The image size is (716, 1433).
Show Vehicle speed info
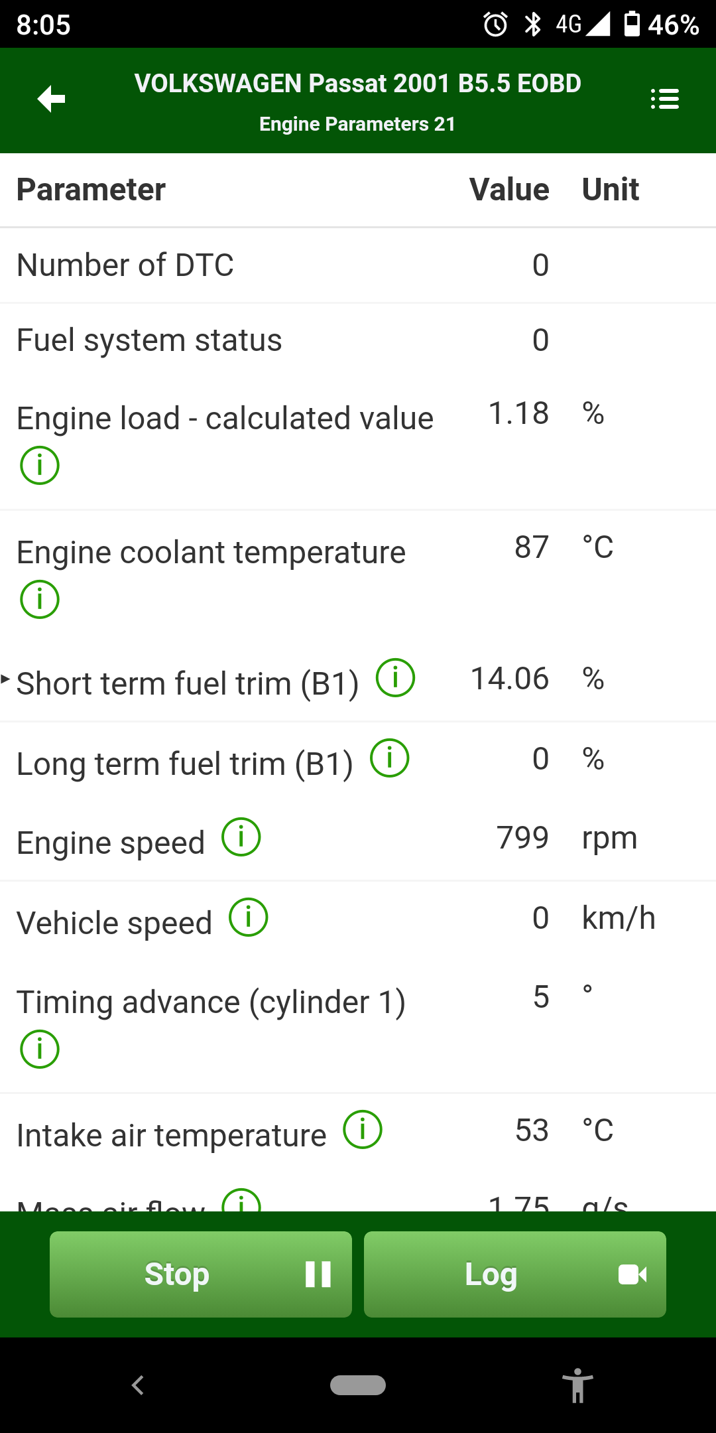coord(248,918)
